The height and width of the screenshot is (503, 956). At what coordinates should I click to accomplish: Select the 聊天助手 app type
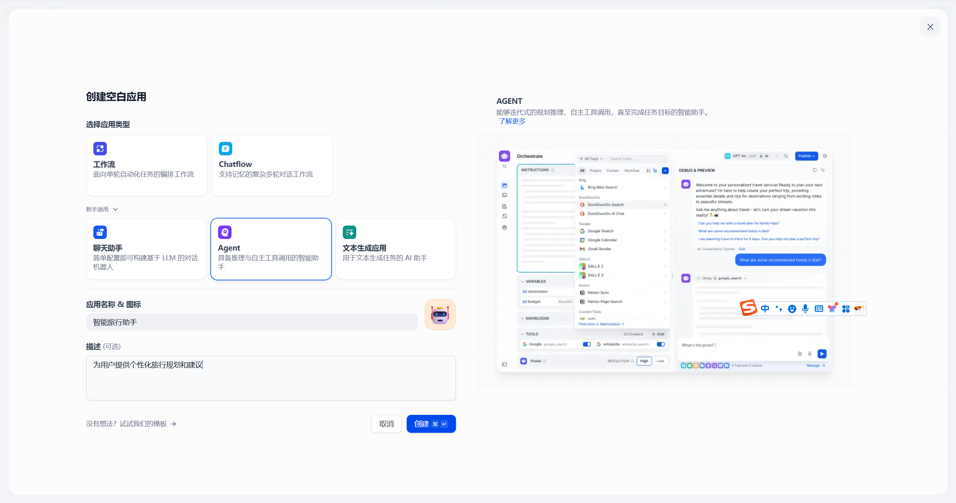(x=146, y=249)
